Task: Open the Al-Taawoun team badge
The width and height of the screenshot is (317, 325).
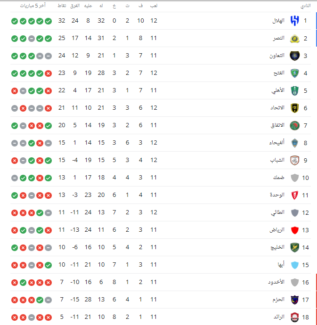Action: point(294,56)
